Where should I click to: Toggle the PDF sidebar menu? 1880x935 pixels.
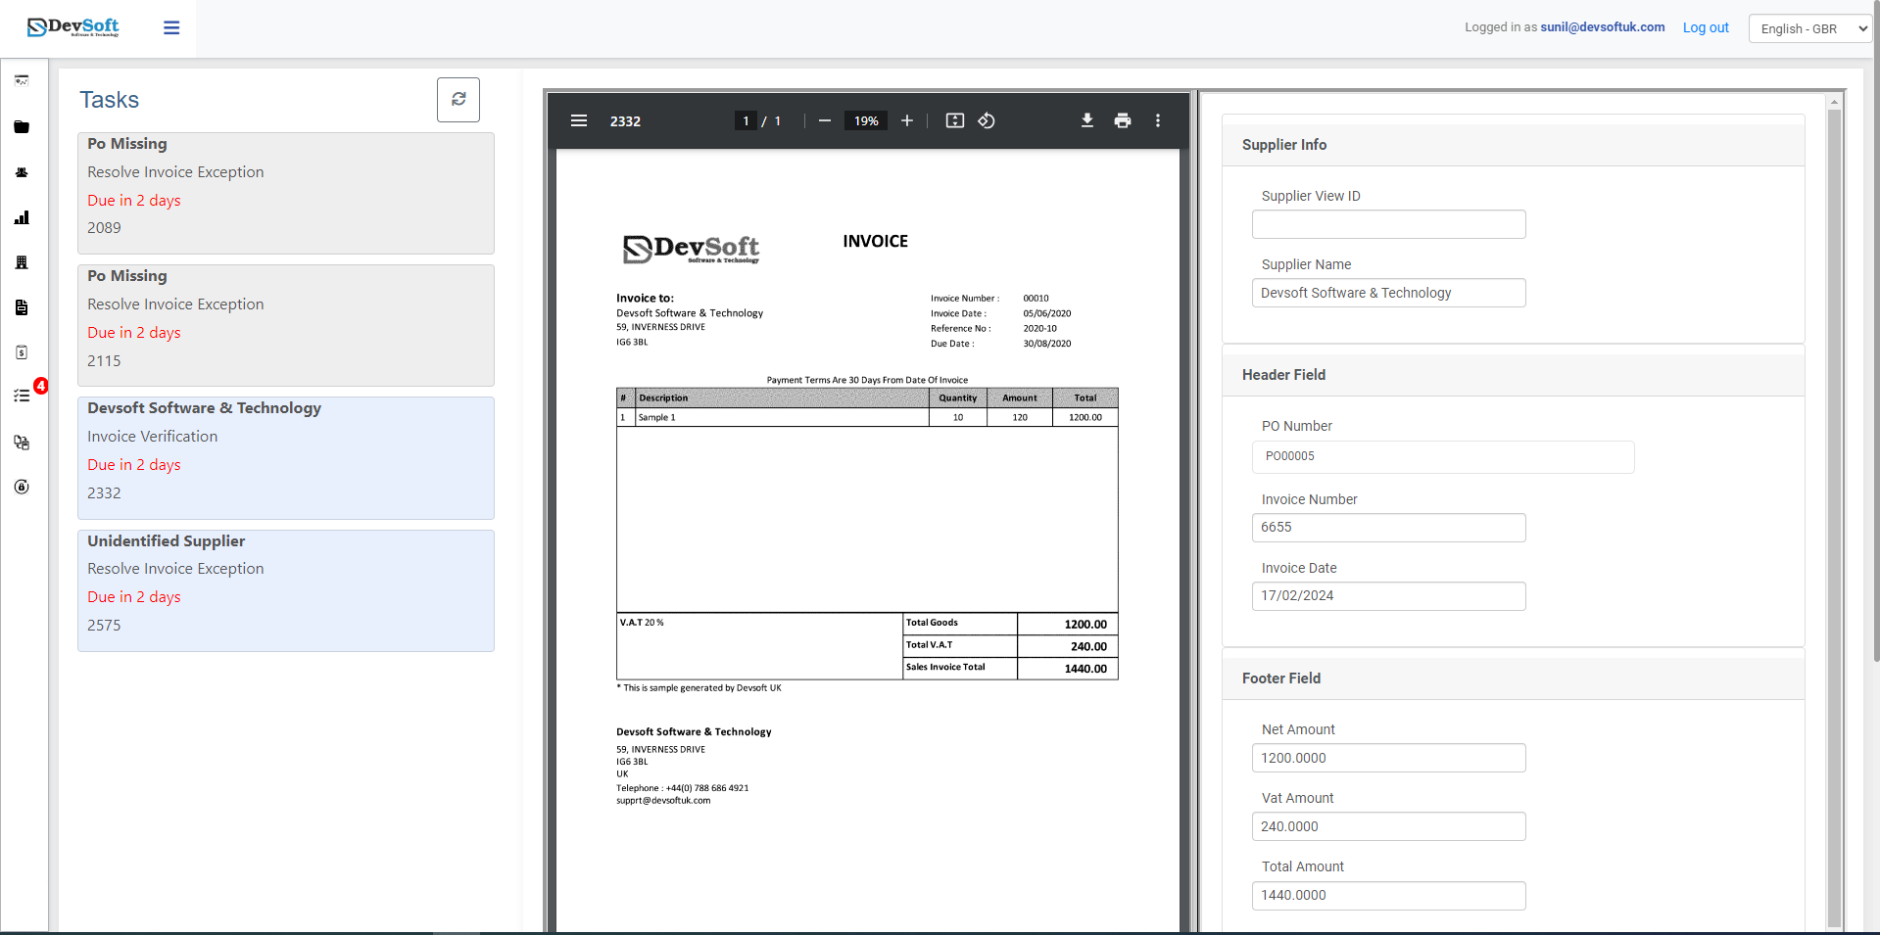(579, 120)
